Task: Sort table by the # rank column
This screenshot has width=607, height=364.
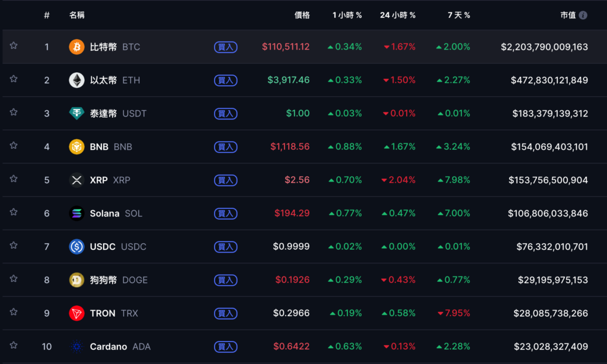Action: click(47, 15)
